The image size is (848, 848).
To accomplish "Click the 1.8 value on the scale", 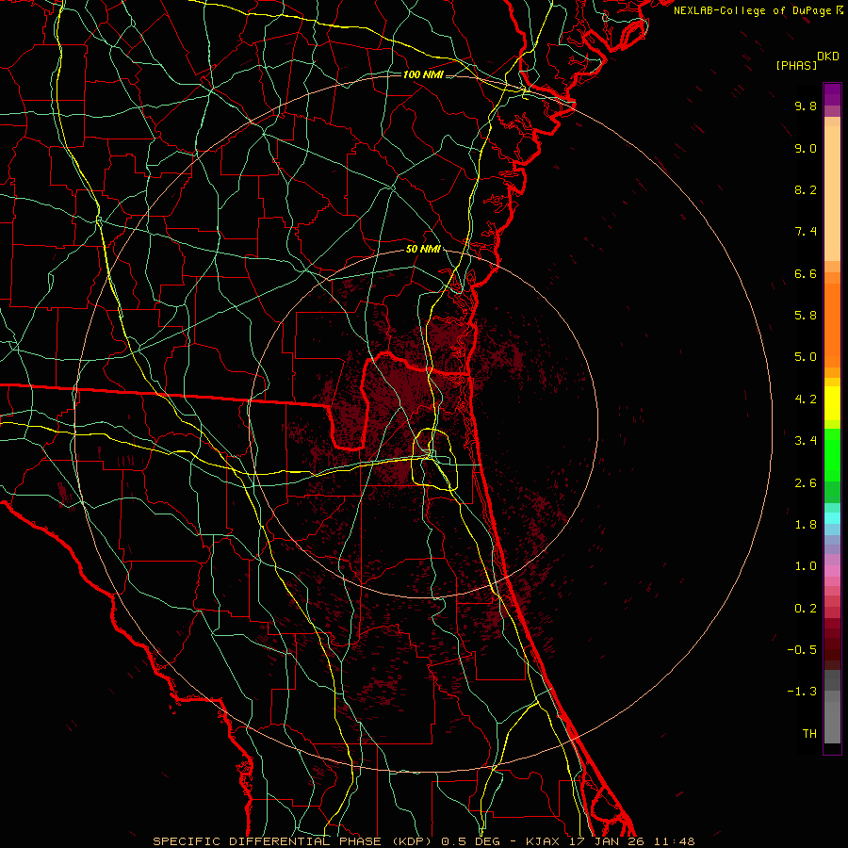I will tap(806, 525).
